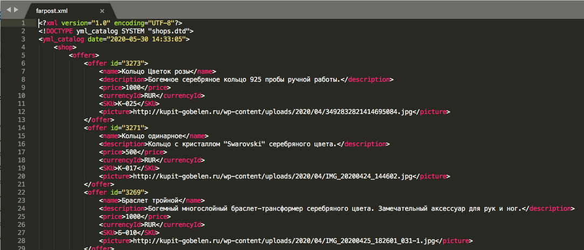Click the closing offer tag on line 21
The height and width of the screenshot is (250, 584).
click(x=99, y=184)
